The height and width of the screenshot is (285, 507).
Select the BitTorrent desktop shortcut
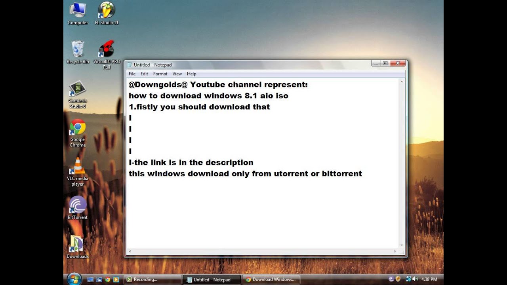tap(78, 208)
